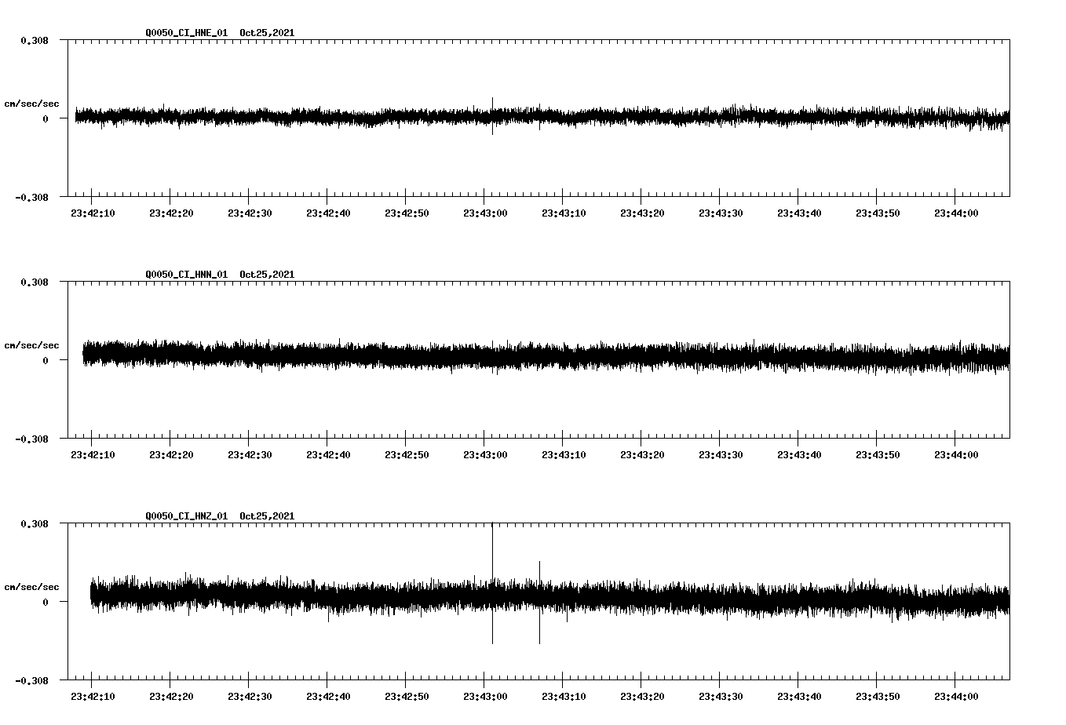Click the 23:42:50 tick label on HNZ axis
This screenshot has height=725, width=1066.
pos(406,697)
